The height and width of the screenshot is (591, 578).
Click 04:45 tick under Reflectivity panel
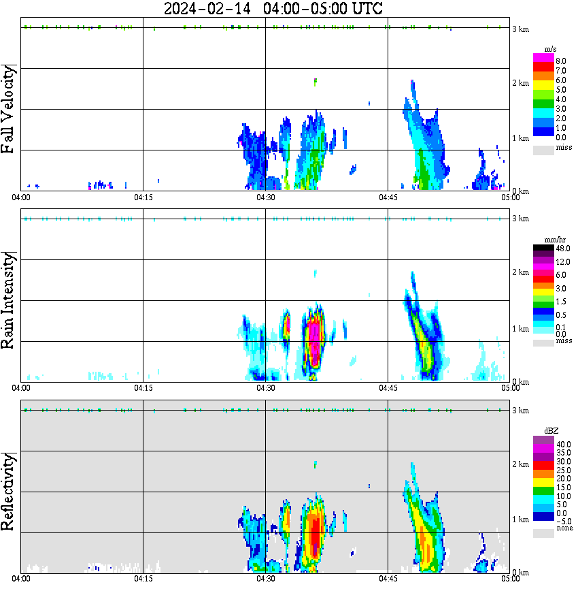388,579
